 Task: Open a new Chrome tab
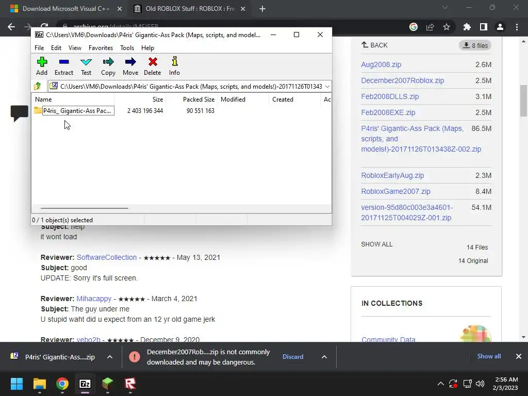point(262,9)
